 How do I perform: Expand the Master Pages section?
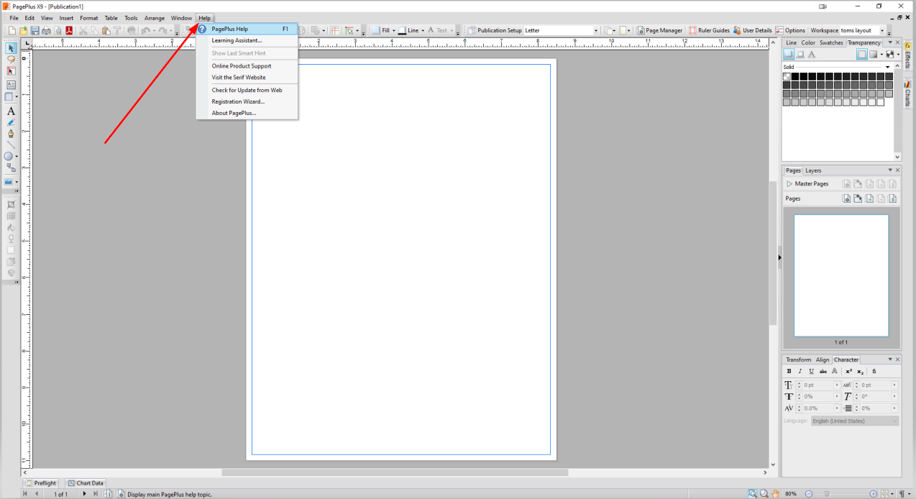tap(789, 184)
